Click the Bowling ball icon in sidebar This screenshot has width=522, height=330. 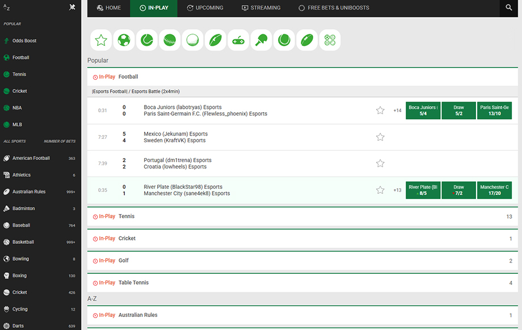click(6, 259)
